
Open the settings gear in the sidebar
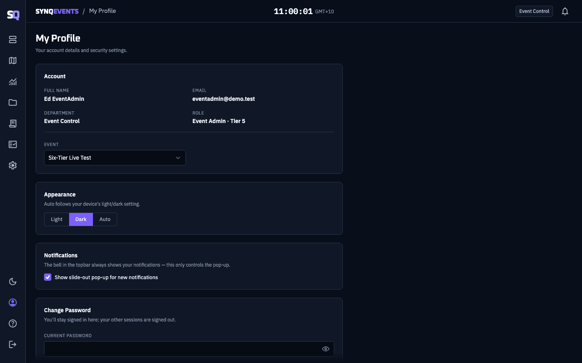pyautogui.click(x=13, y=165)
